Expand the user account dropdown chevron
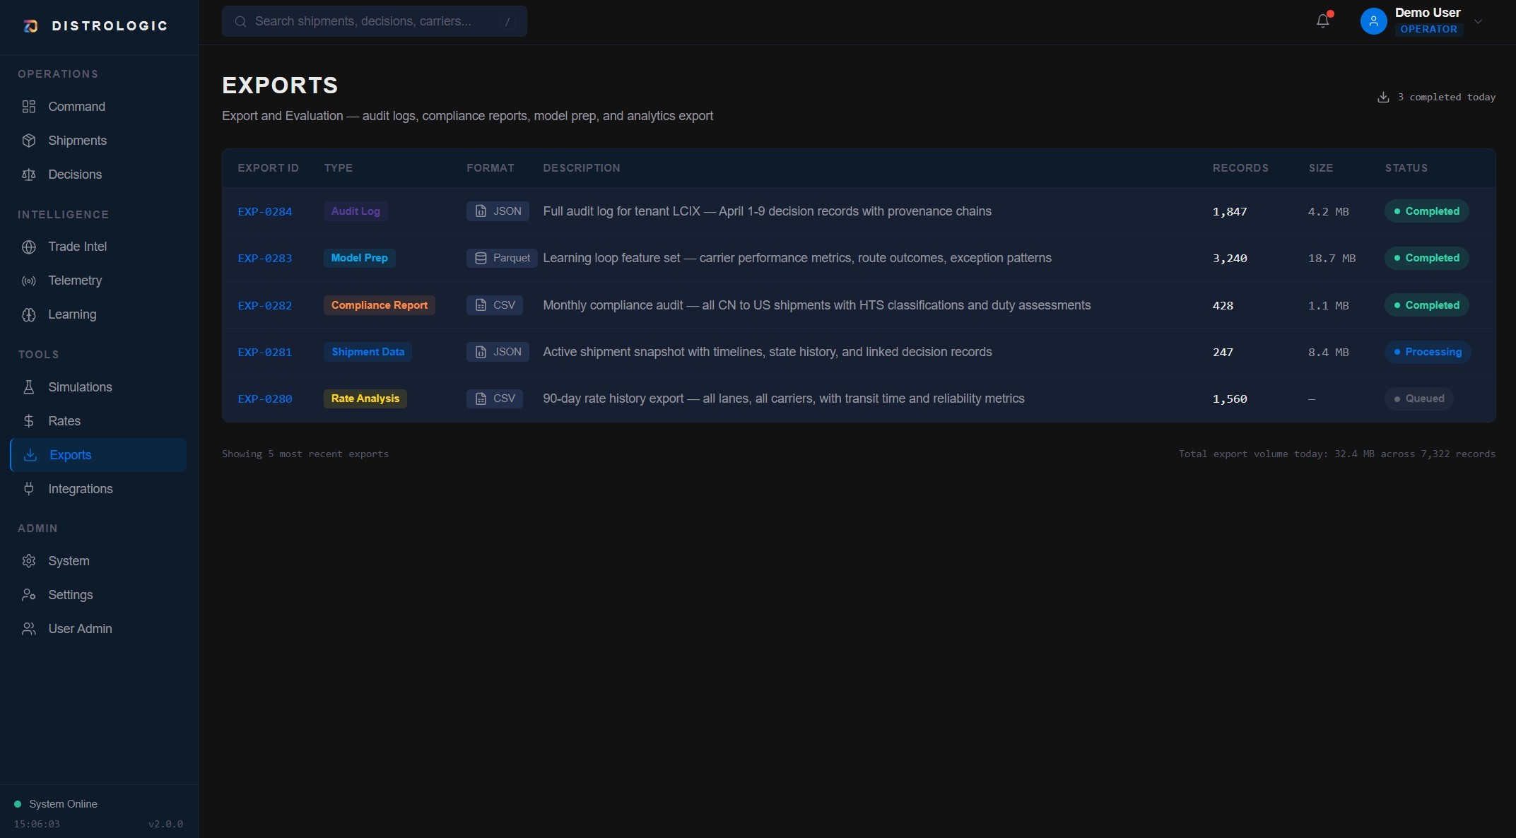The image size is (1516, 838). click(1478, 21)
